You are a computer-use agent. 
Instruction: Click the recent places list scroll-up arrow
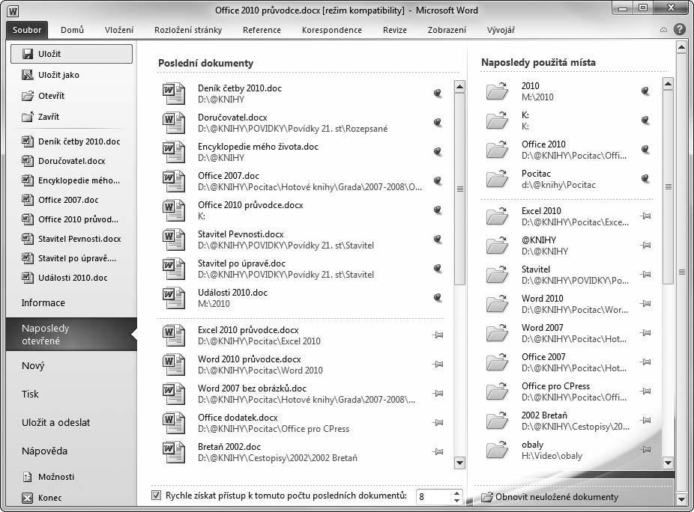[x=668, y=84]
